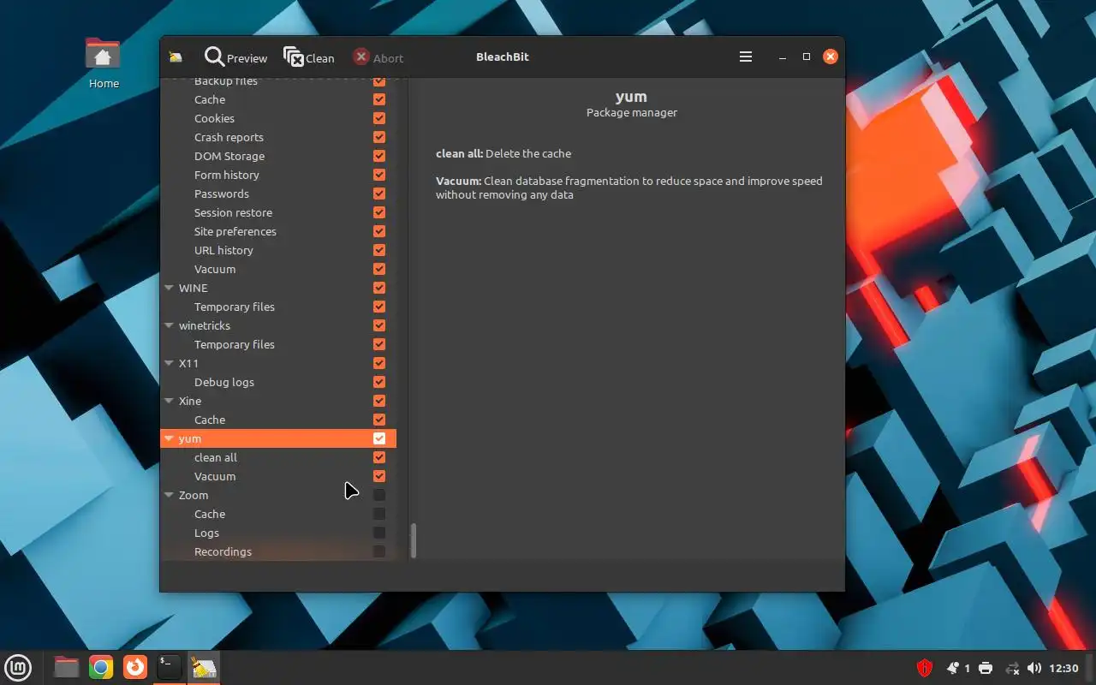
Task: Select the winetricks group label
Action: tap(204, 325)
